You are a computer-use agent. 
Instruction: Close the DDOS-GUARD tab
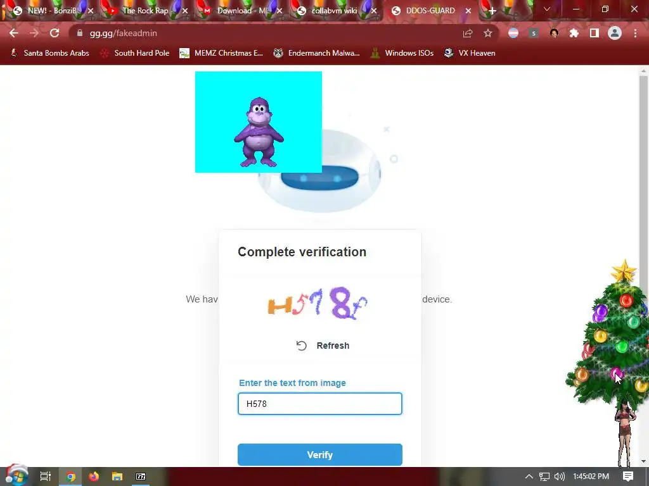[x=468, y=11]
